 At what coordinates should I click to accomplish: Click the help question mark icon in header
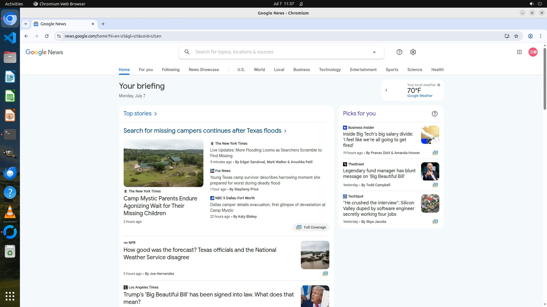399,52
